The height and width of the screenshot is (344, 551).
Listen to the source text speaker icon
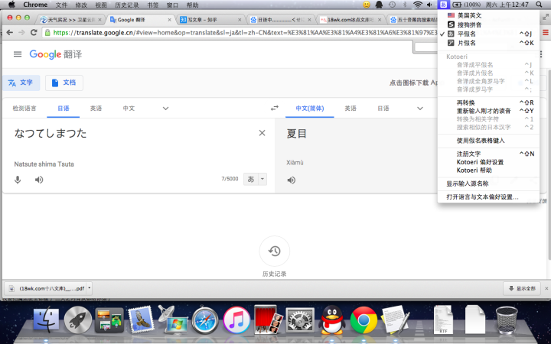pos(39,180)
